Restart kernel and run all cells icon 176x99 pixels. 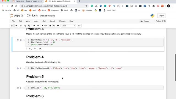(58, 26)
